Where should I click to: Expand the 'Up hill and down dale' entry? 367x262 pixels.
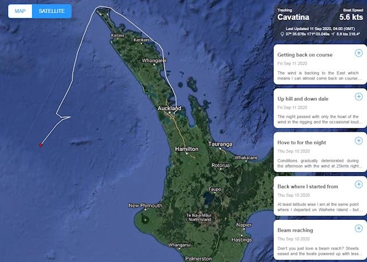[358, 97]
